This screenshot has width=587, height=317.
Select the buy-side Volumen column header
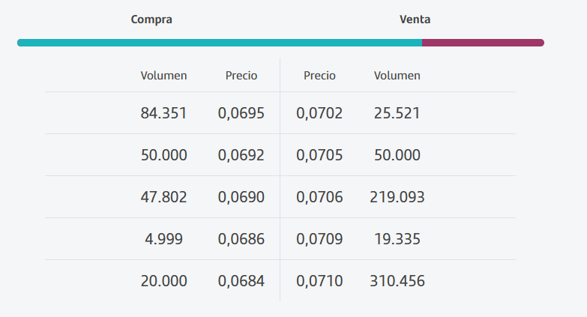163,76
